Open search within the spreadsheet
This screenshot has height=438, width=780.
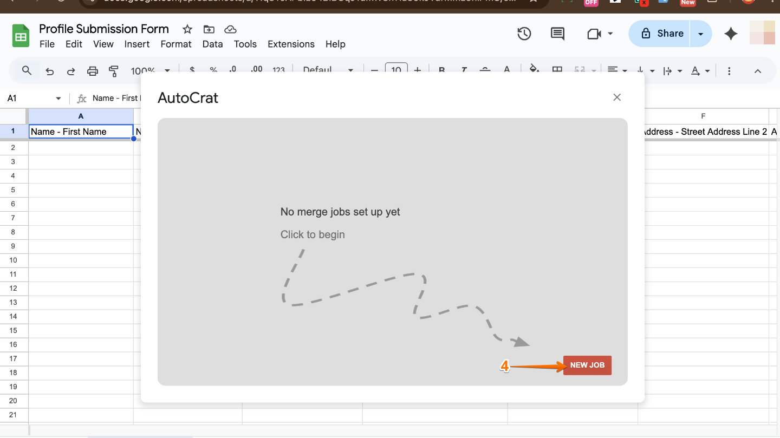[x=26, y=70]
